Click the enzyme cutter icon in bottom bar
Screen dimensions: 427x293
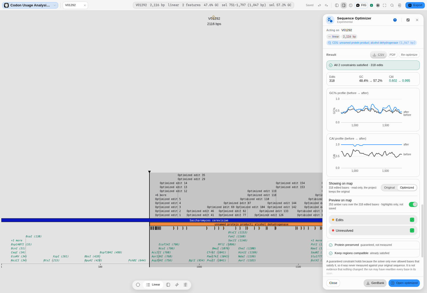pos(177,285)
